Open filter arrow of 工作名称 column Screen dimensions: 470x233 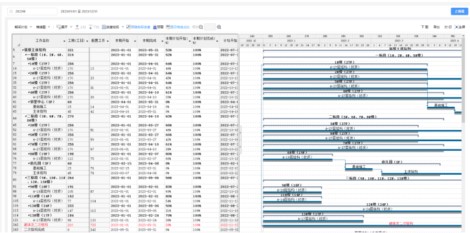pos(64,41)
